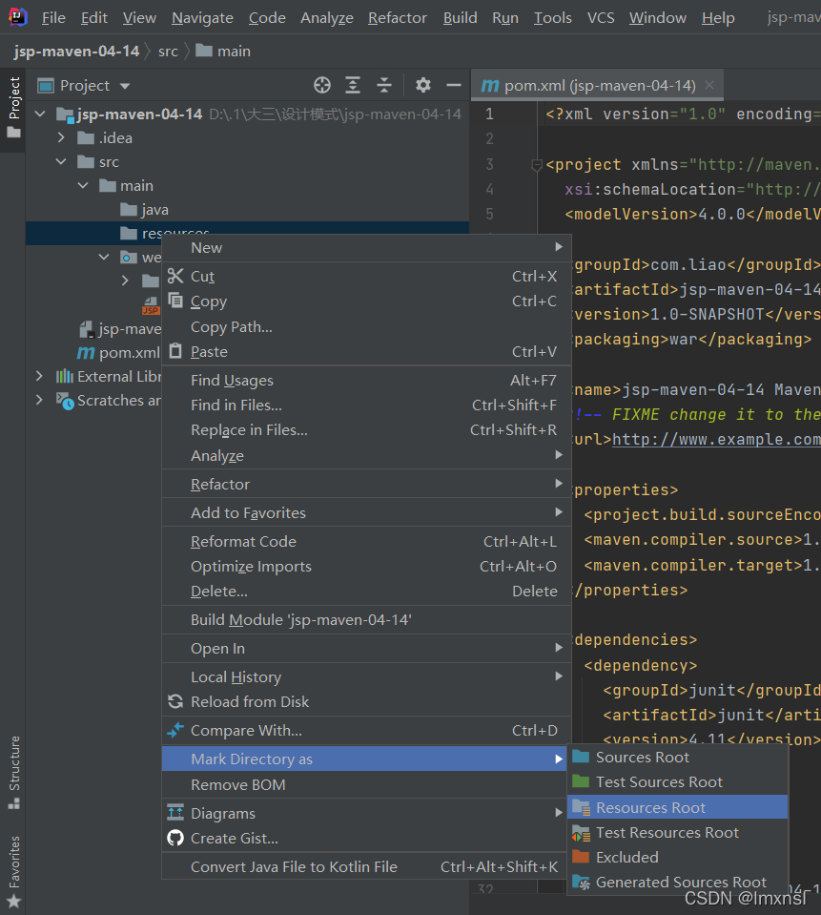Collapse the jsp-maven-04-14 project root
This screenshot has width=821, height=915.
click(40, 114)
